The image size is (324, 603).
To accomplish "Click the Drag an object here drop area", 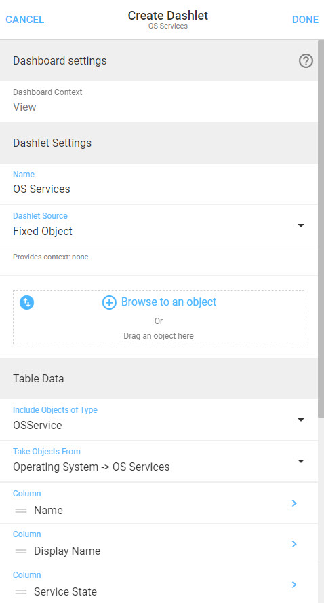I will [x=159, y=317].
